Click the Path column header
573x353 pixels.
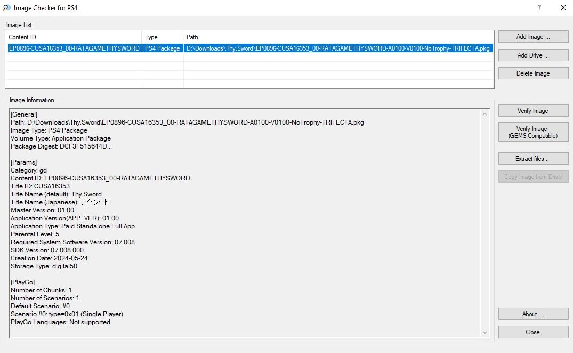pyautogui.click(x=338, y=37)
